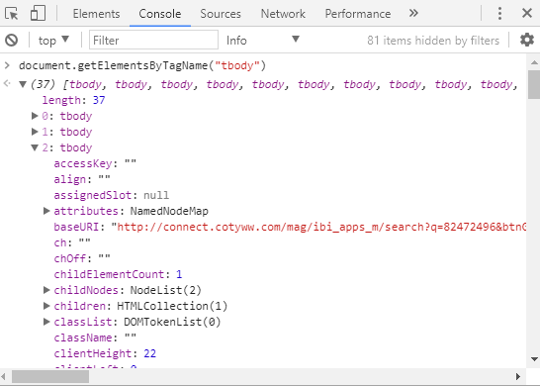Select the className property row
The width and height of the screenshot is (540, 386).
pyautogui.click(x=95, y=338)
